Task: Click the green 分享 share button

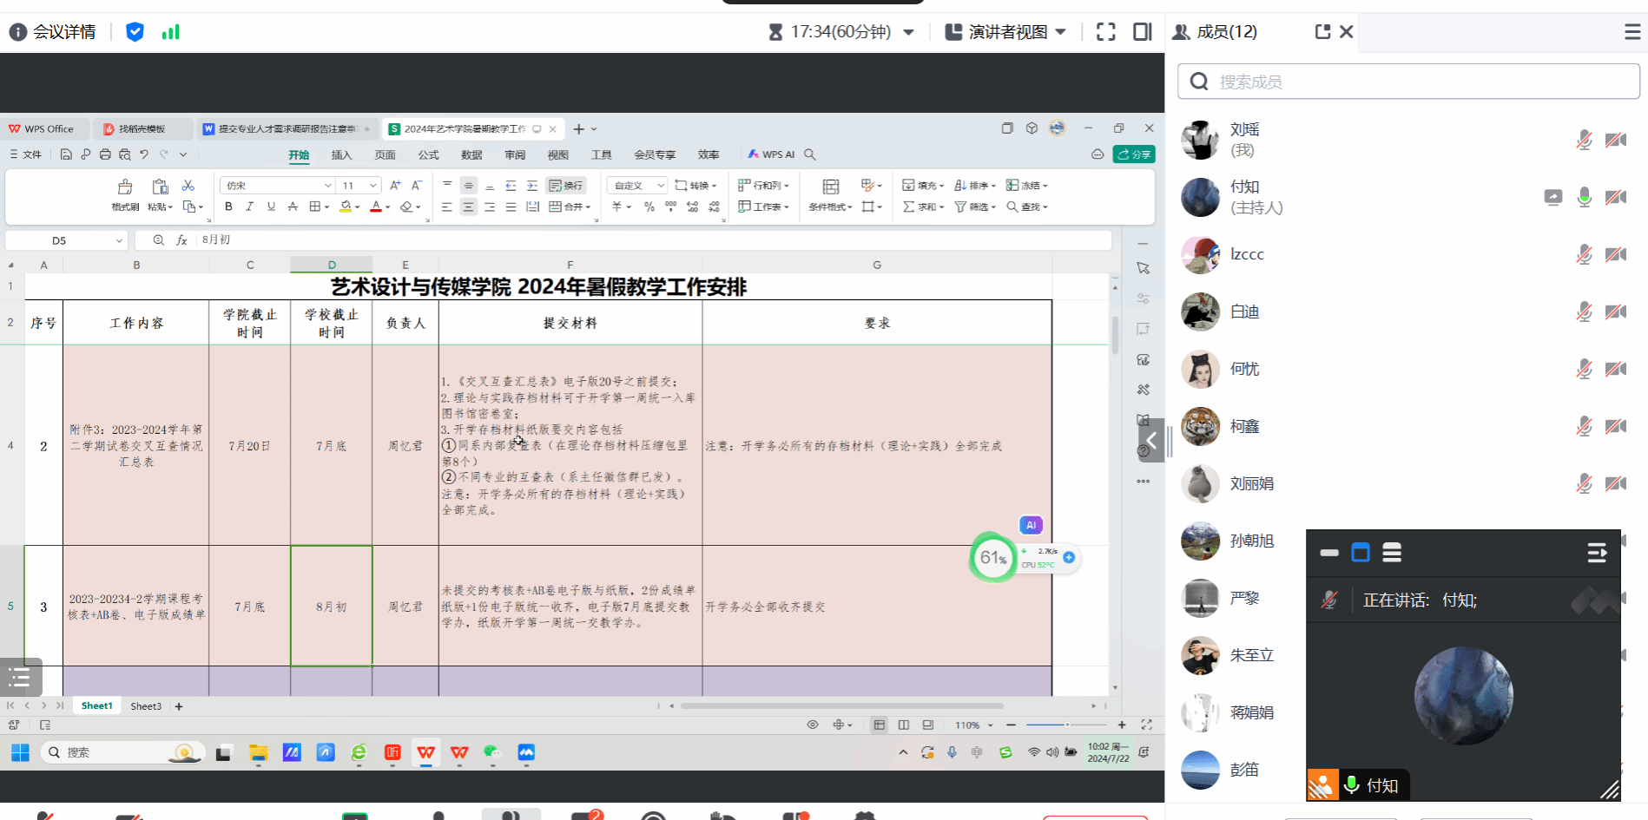Action: tap(1134, 154)
